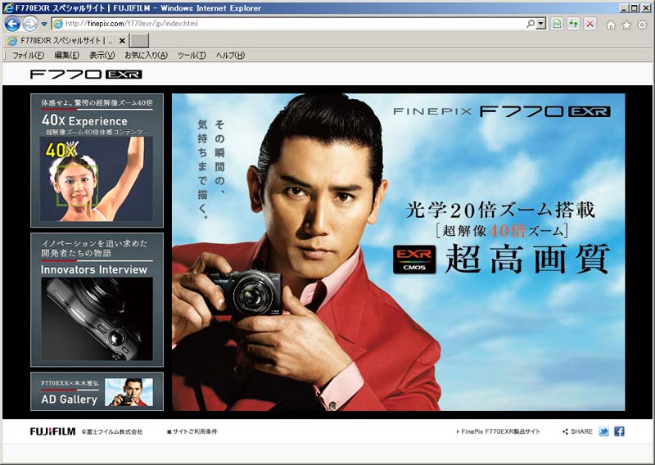Toggle the Compatibility View icon
Screen dimensions: 655x465
557,24
